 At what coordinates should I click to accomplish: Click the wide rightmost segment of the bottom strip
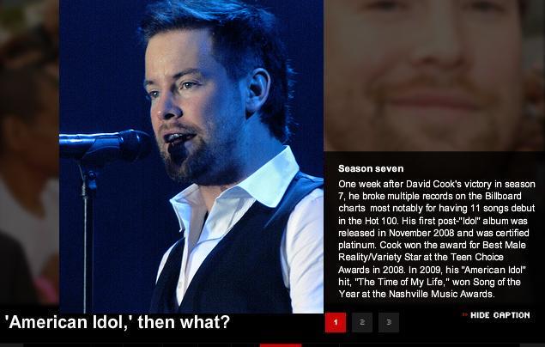tap(430, 345)
